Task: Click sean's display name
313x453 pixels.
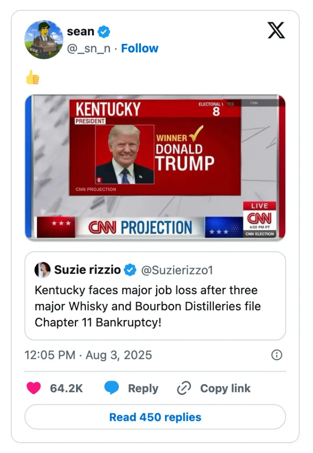Action: pyautogui.click(x=80, y=31)
